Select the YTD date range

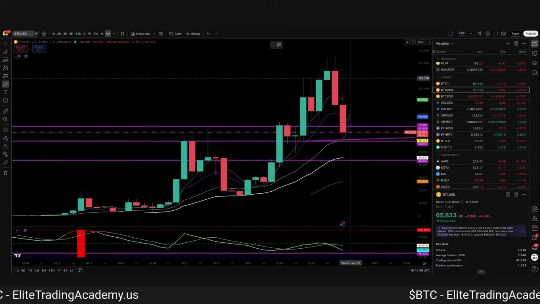point(51,271)
